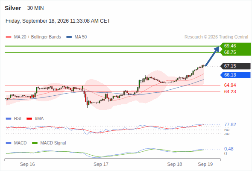Click the blue RSI legend swatch
The width and height of the screenshot is (252, 171).
9,119
